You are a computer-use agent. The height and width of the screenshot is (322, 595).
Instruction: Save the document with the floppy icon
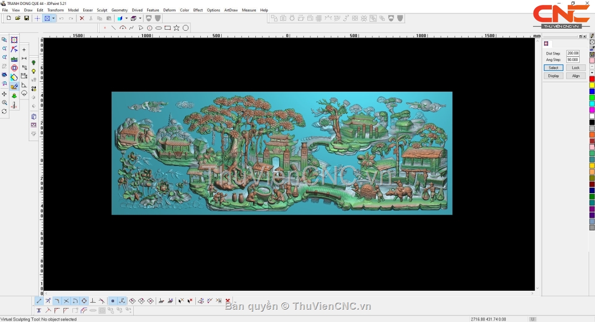tap(26, 18)
